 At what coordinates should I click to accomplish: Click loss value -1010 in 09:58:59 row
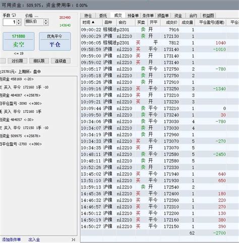[x=219, y=49]
